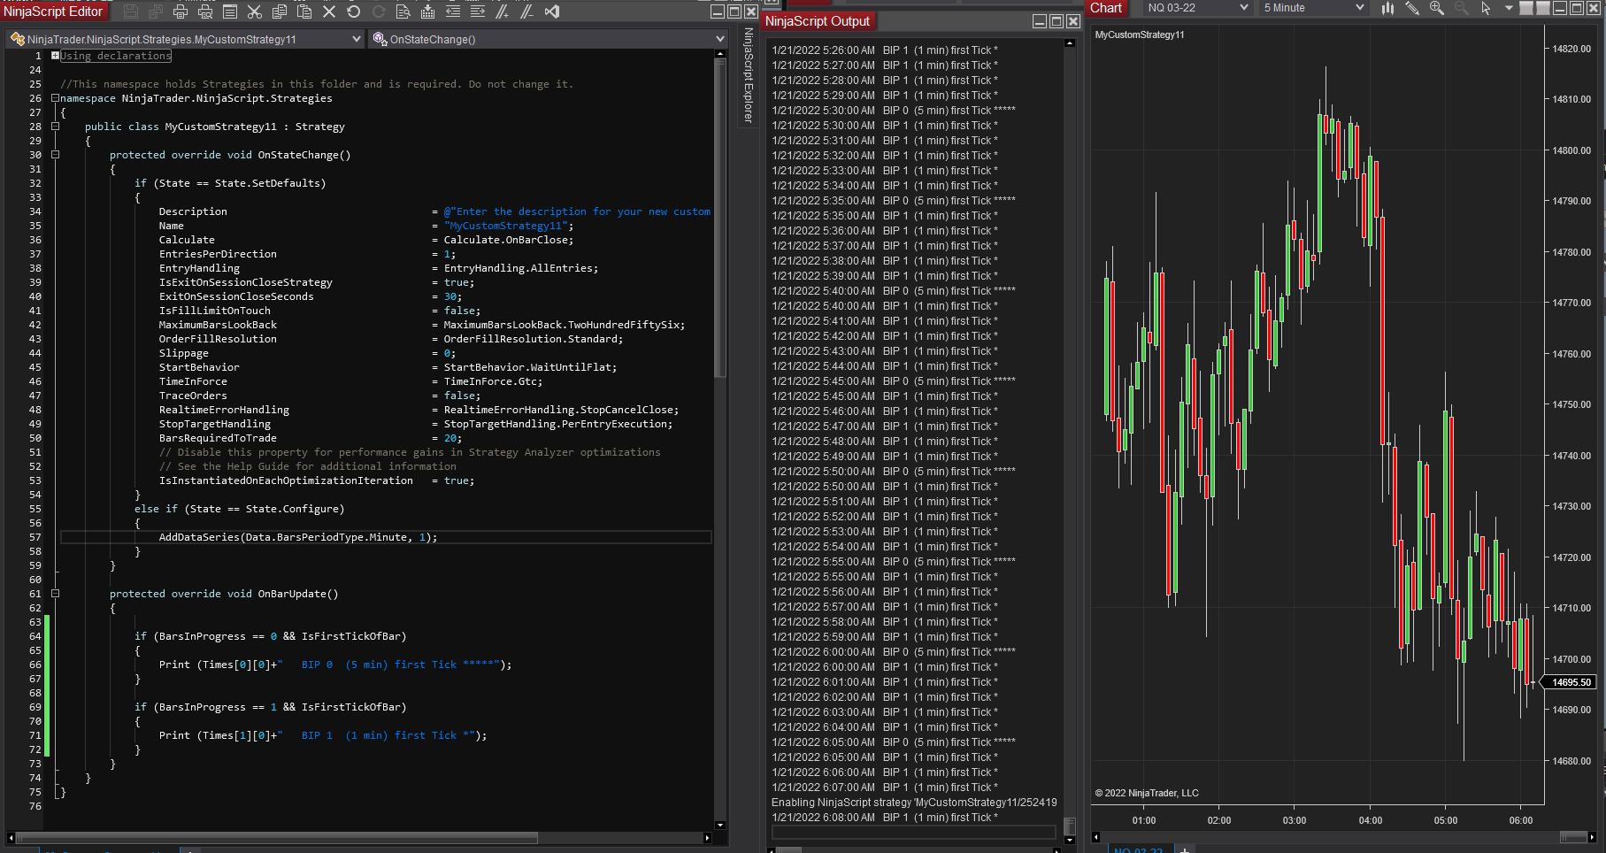Collapse the MyCustomStrategy11 class block
The width and height of the screenshot is (1606, 853).
pyautogui.click(x=55, y=127)
